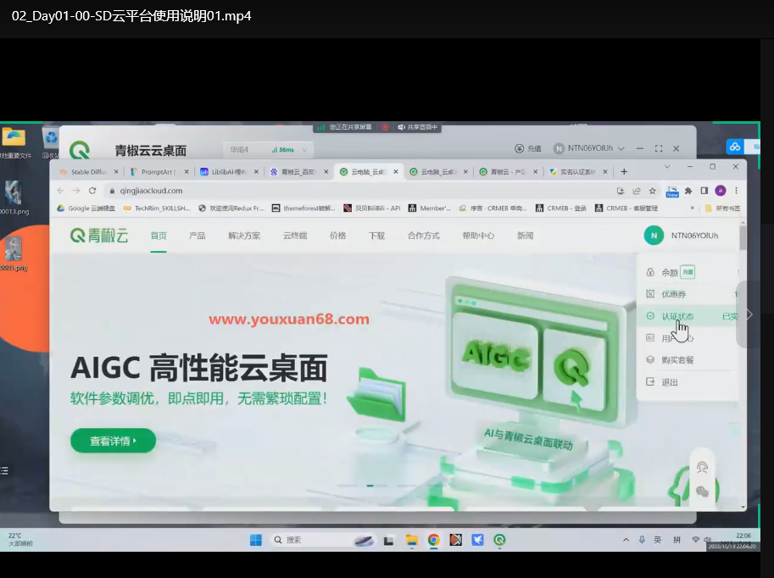Click the address bar showing qingjiaocloud.com
Image resolution: width=774 pixels, height=578 pixels.
click(360, 191)
